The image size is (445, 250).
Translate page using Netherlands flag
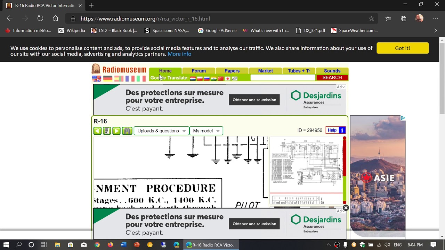click(x=193, y=78)
